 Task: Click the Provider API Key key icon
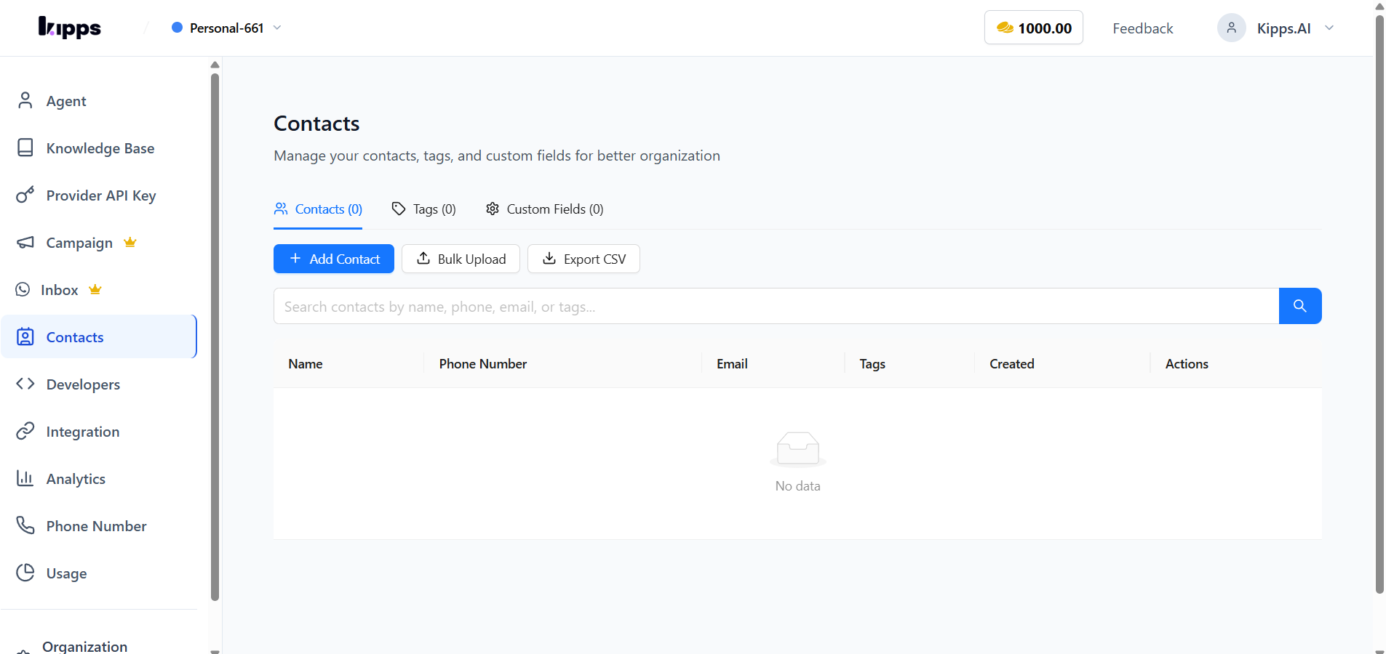tap(25, 195)
